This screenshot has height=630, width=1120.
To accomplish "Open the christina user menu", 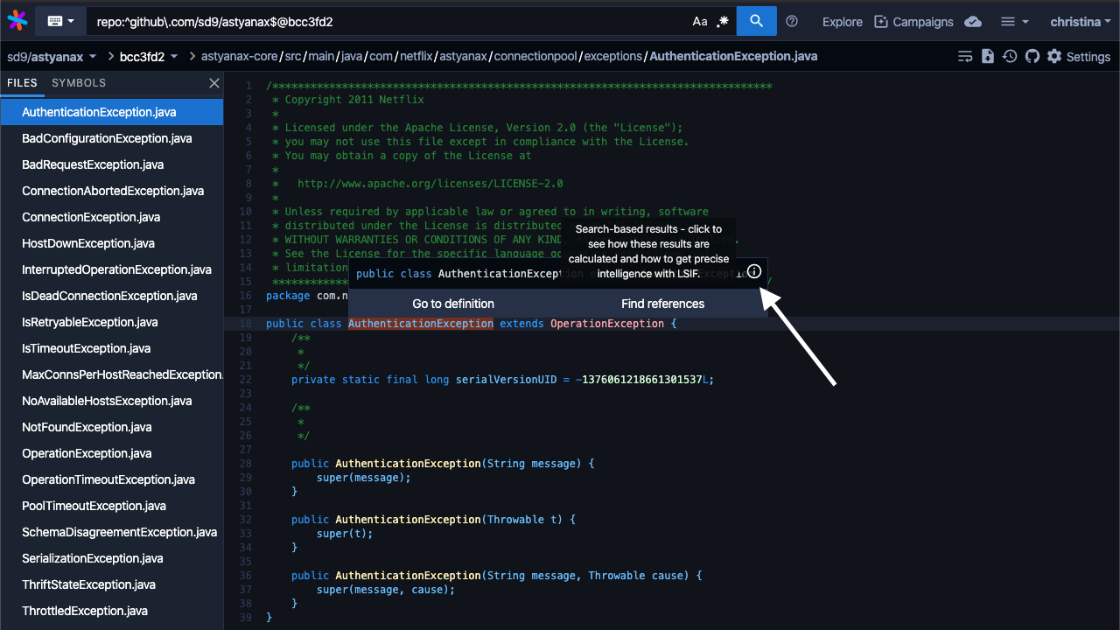I will tap(1081, 22).
